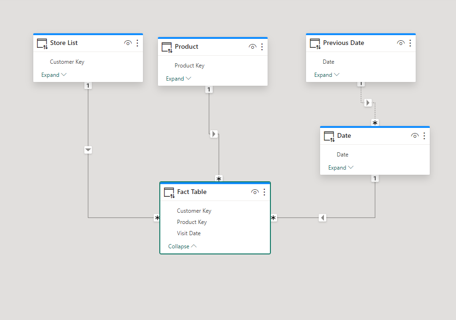Click the Date table title text
This screenshot has width=456, height=320.
click(x=344, y=136)
